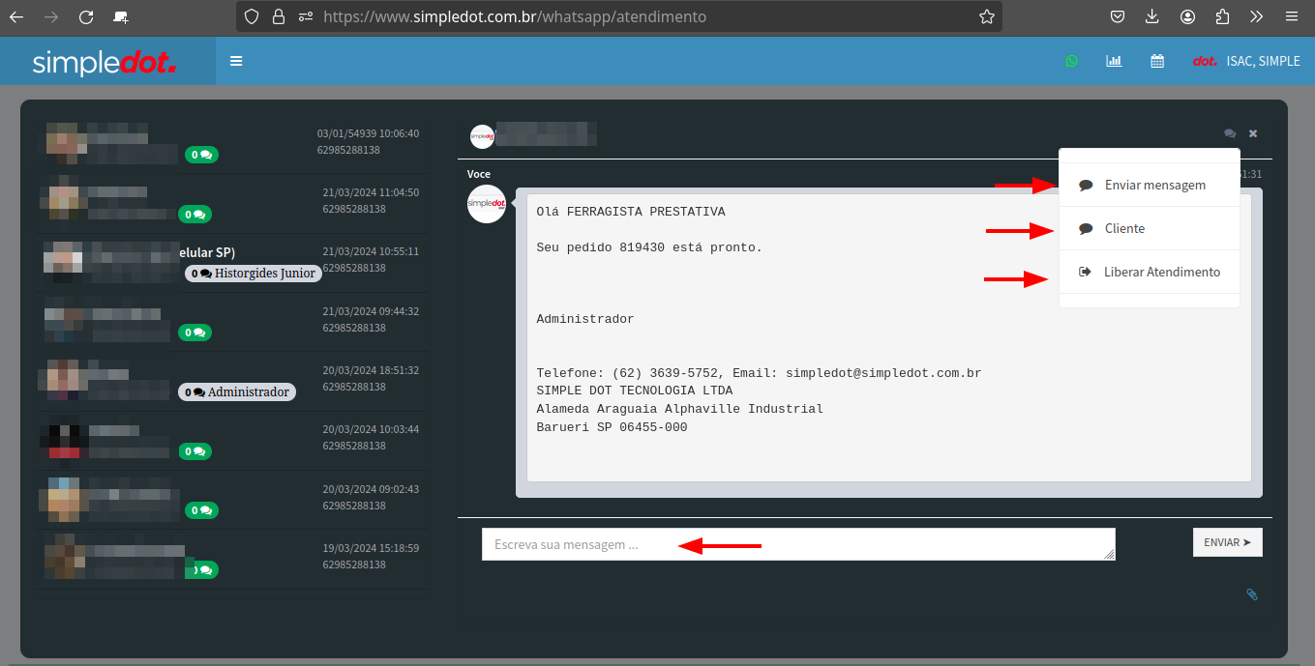The height and width of the screenshot is (666, 1315).
Task: Click the paperclip attachment icon
Action: coord(1251,594)
